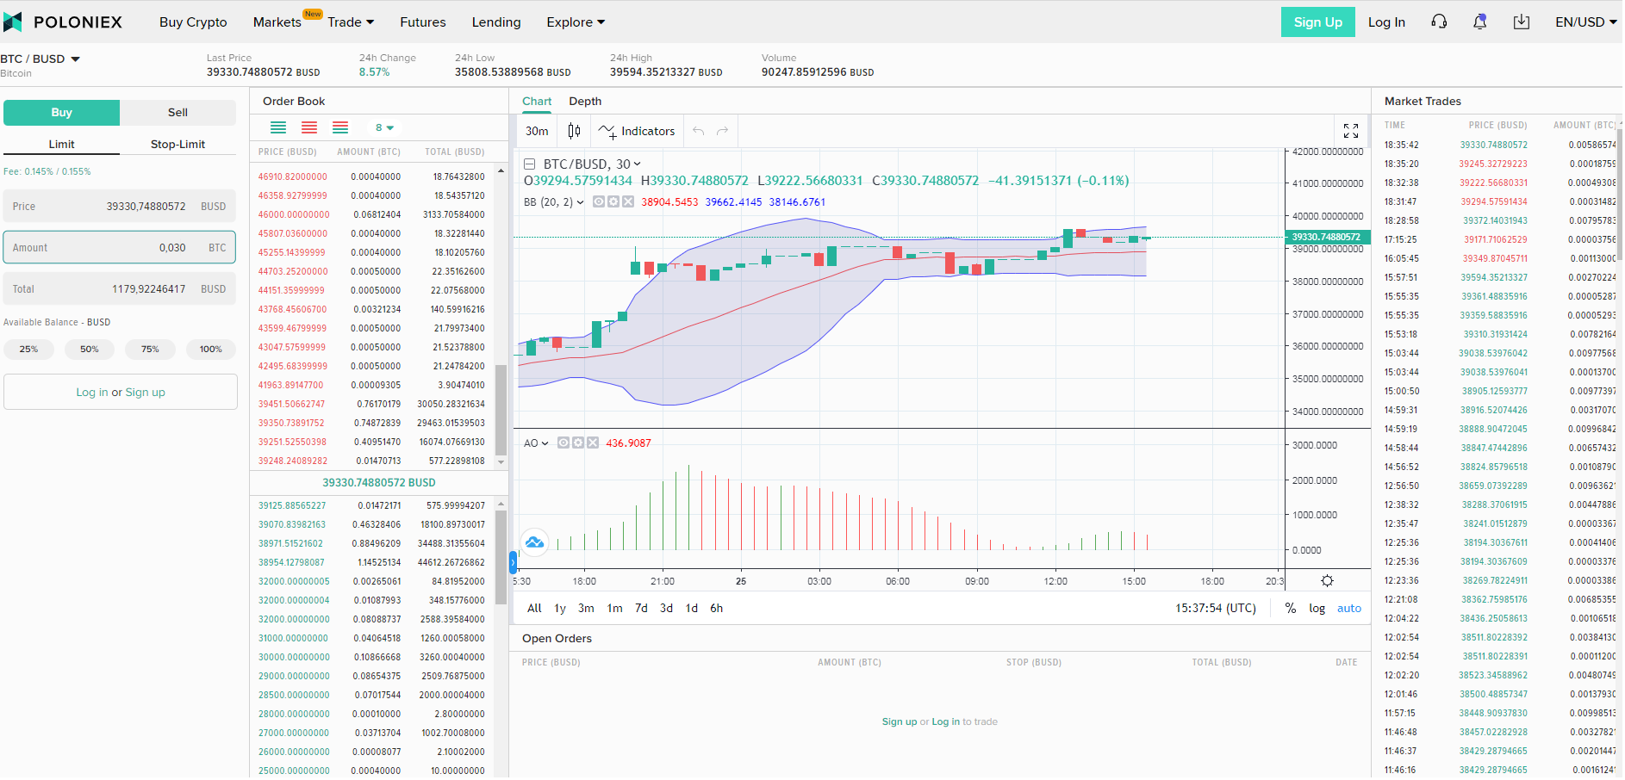The height and width of the screenshot is (780, 1625).
Task: Set amount to 75% of balance
Action: tap(150, 349)
